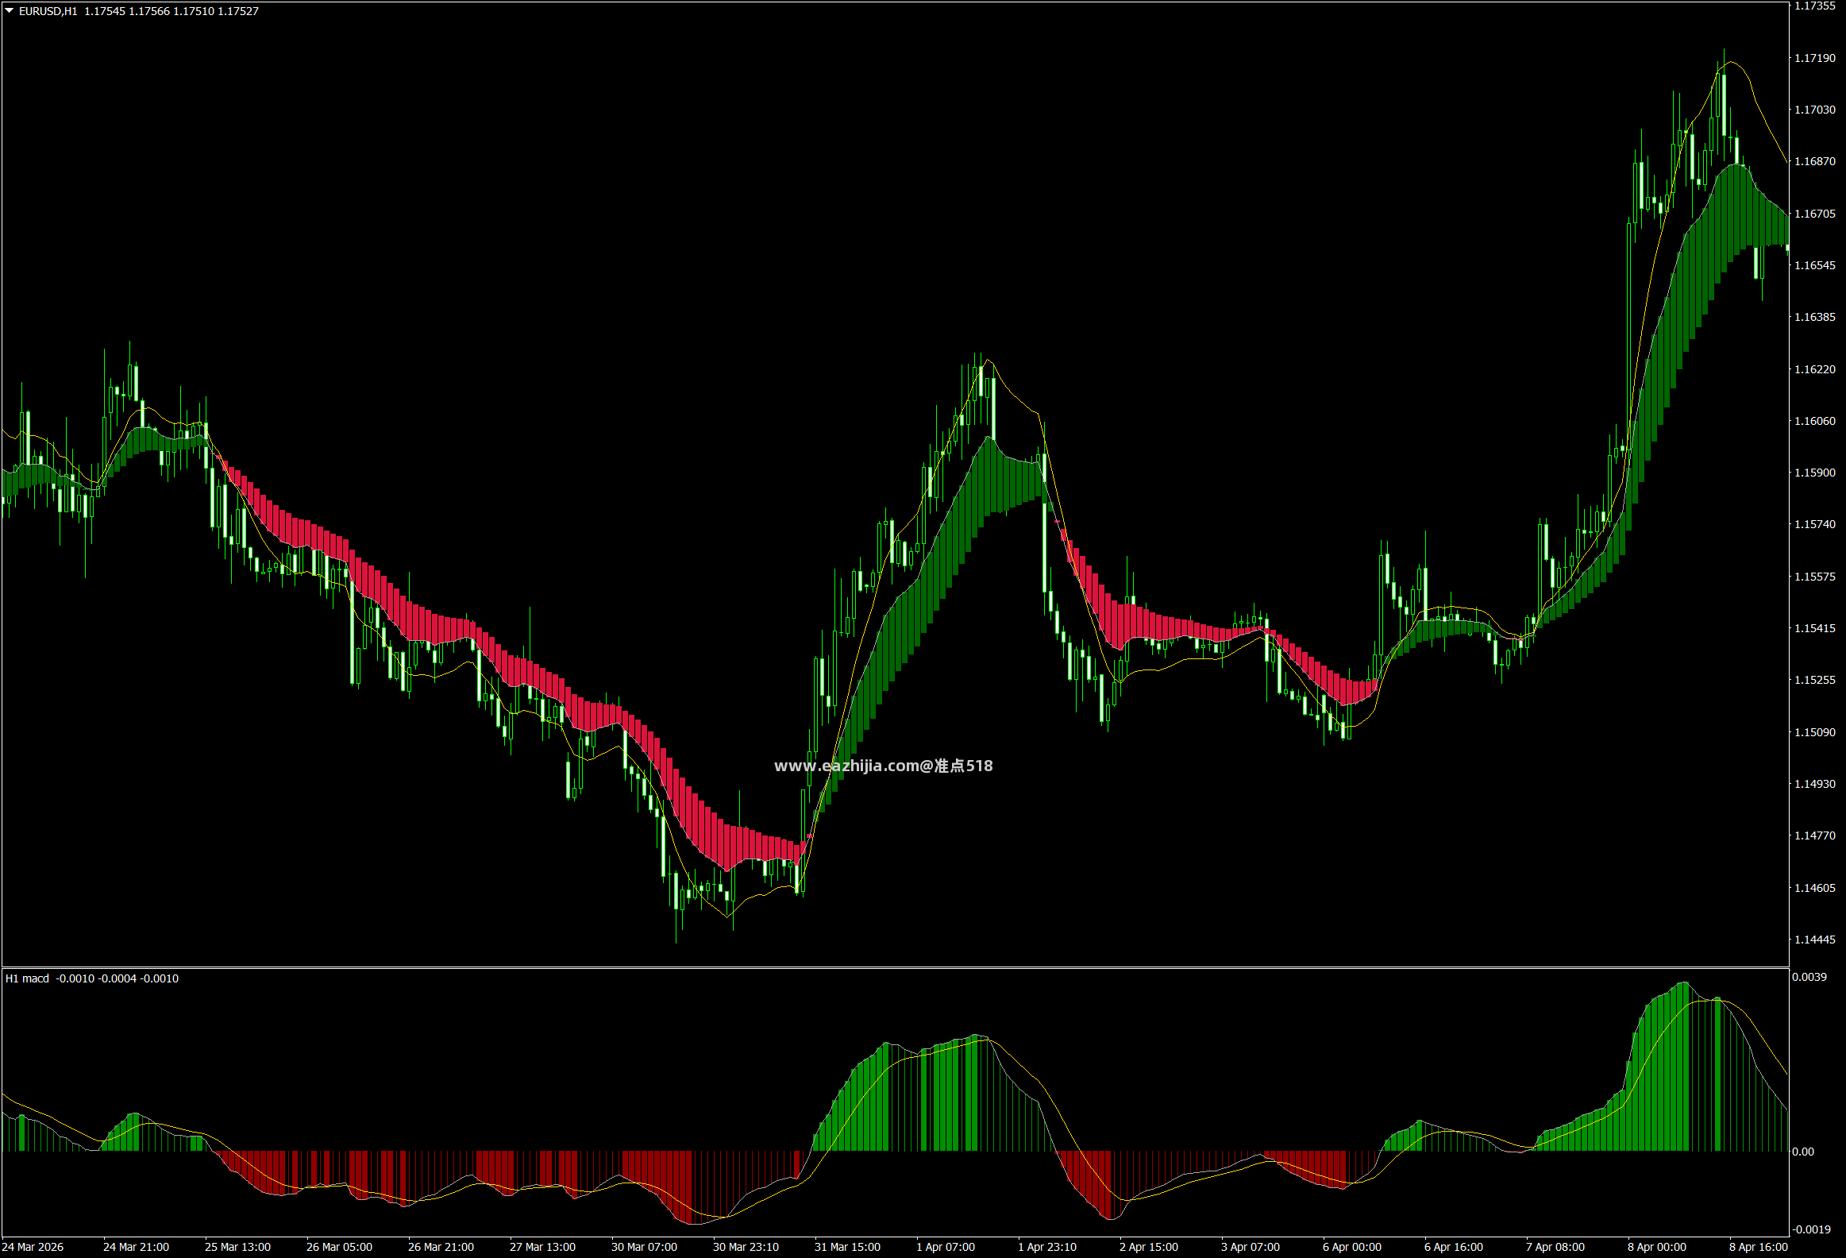This screenshot has height=1258, width=1846.
Task: Select the 8 Apr 16:00 time label
Action: point(1759,1248)
